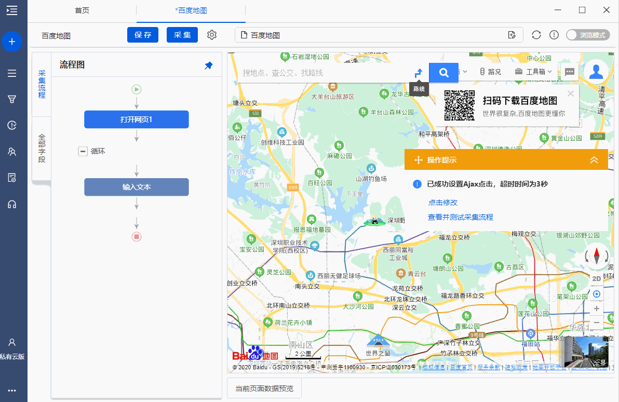Select the 打开网页1 step
Screen dimensions: 619x402
pos(136,119)
